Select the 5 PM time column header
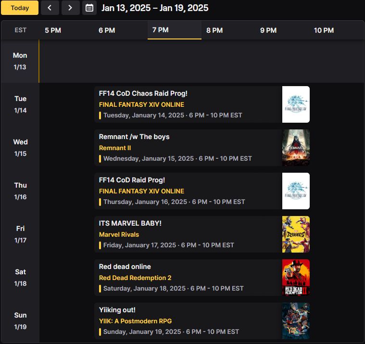The image size is (365, 344). coord(53,30)
